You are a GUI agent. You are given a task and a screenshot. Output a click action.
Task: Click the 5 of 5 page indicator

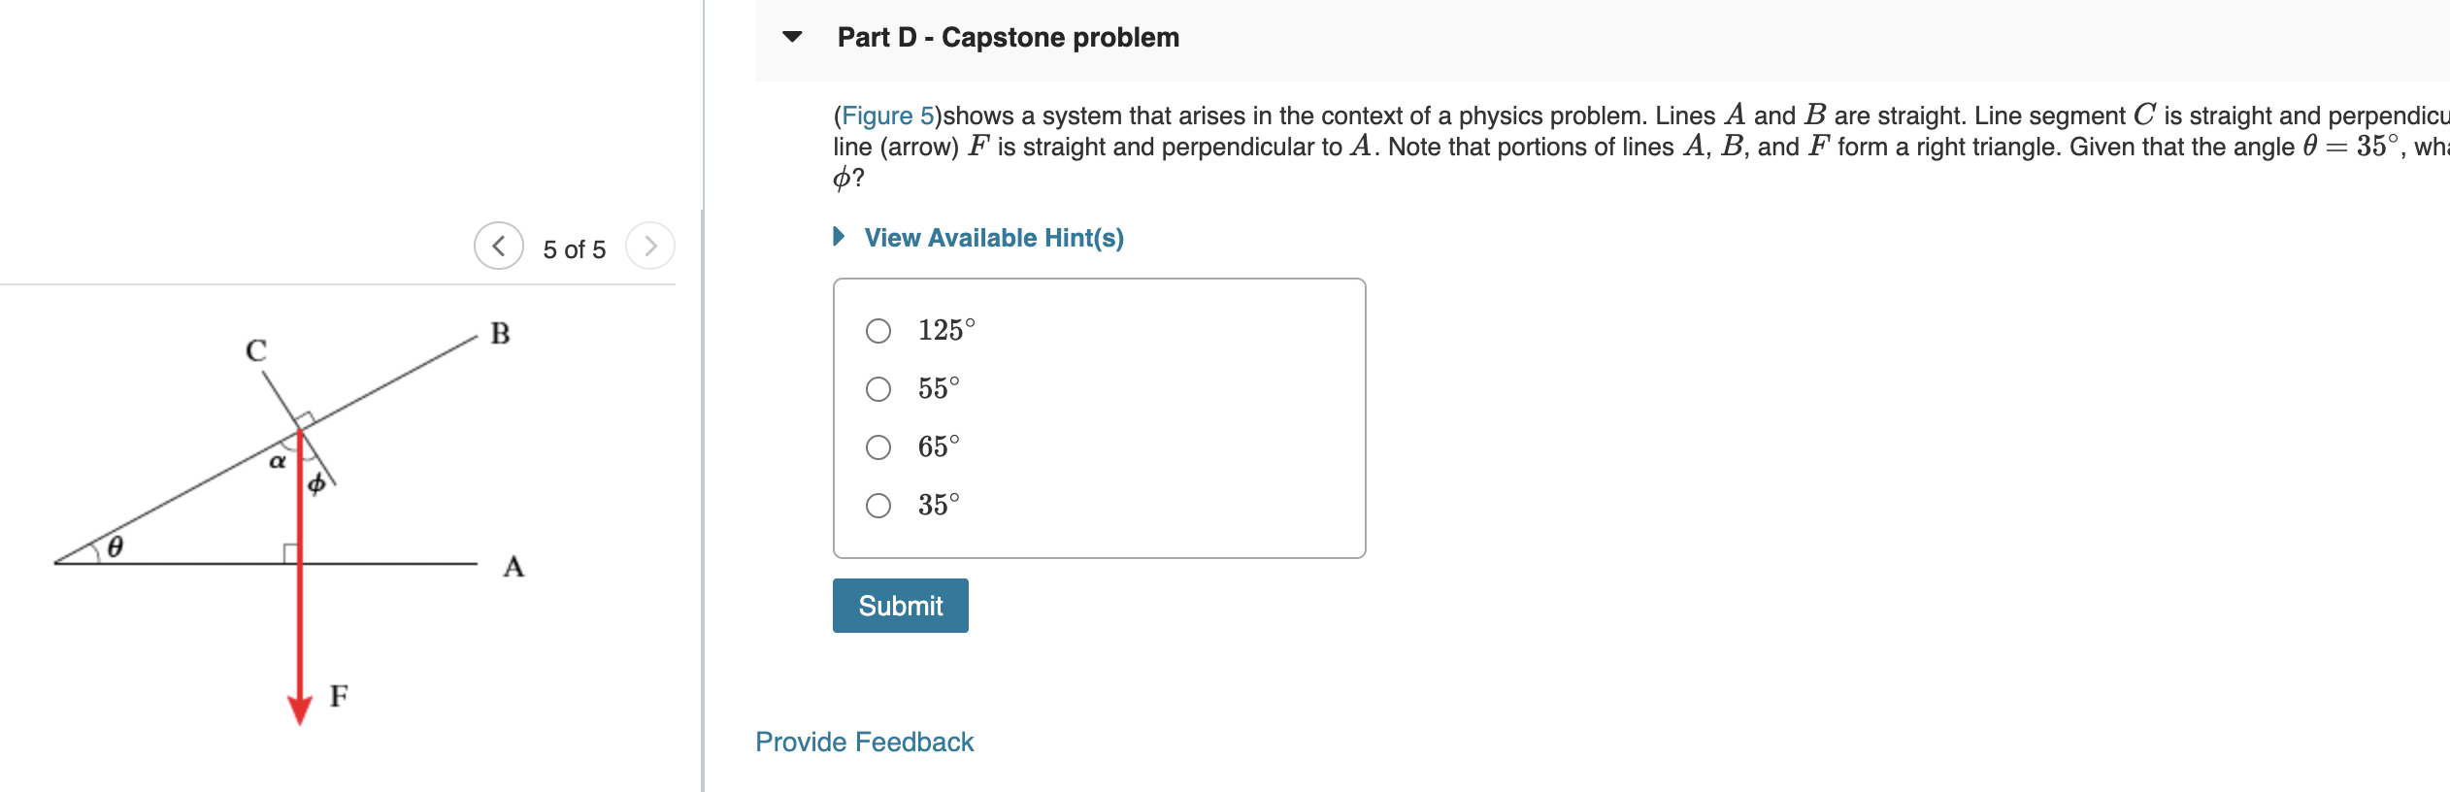pyautogui.click(x=574, y=248)
